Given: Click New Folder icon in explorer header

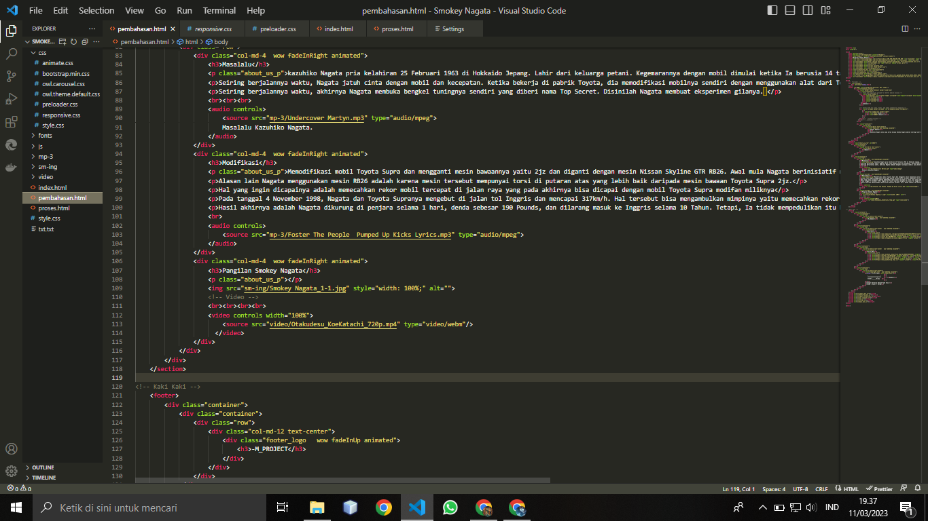Looking at the screenshot, I should click(63, 42).
